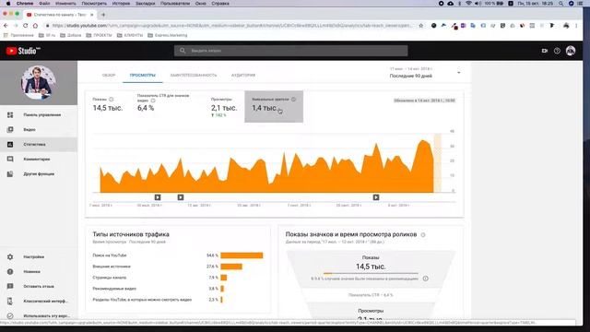590x332 pixels.
Task: Open Видео sidebar label
Action: click(29, 129)
